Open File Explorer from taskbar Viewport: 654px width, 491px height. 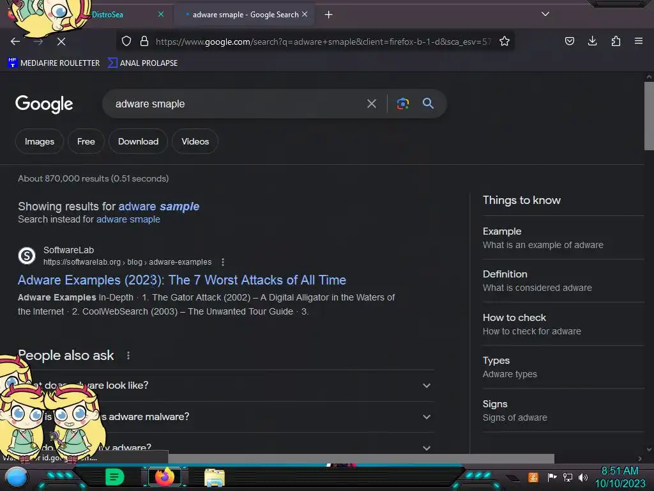point(215,478)
